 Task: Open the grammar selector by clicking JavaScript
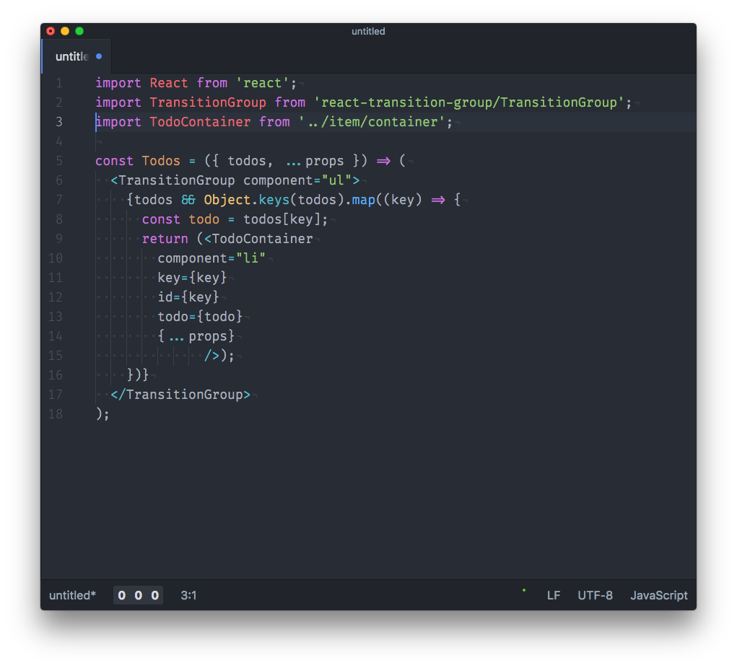pos(658,595)
